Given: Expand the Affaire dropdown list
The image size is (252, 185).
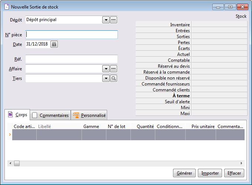Looking at the screenshot, I should (106, 68).
